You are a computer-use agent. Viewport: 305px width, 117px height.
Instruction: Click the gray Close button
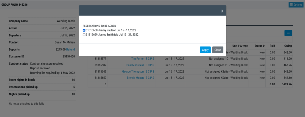point(218,50)
